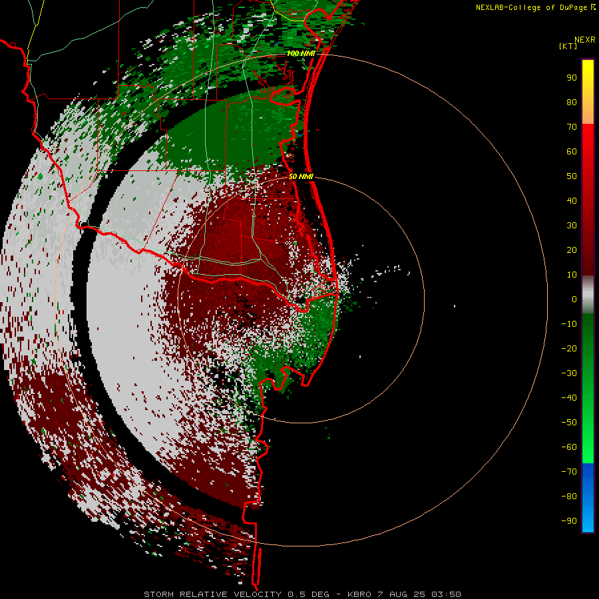
Task: Click the 30 value on velocity scale
Action: (572, 226)
